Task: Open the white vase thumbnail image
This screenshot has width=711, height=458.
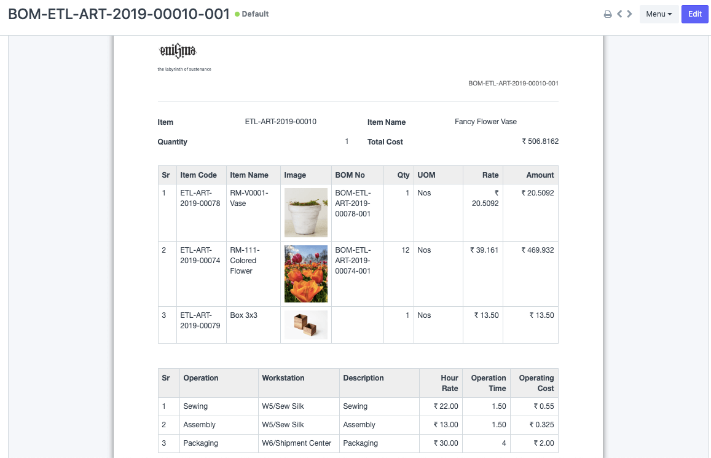Action: click(x=305, y=213)
